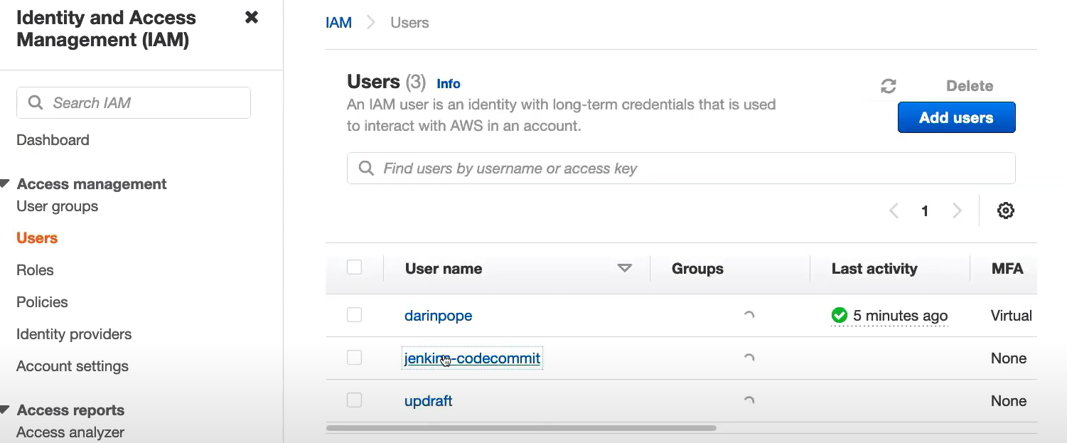
Task: Go to Policies in sidebar
Action: (x=42, y=302)
